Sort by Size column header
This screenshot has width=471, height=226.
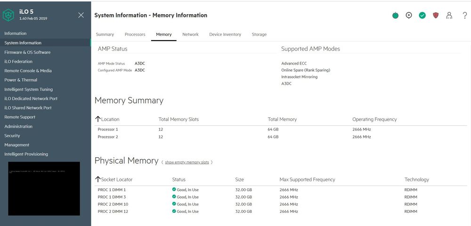(x=239, y=179)
